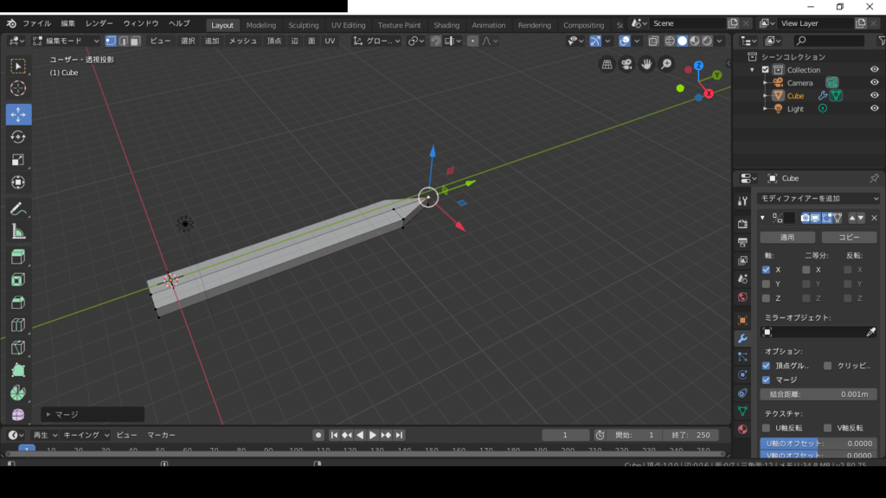This screenshot has width=886, height=498.
Task: Choose the Measure tool
Action: [x=18, y=232]
